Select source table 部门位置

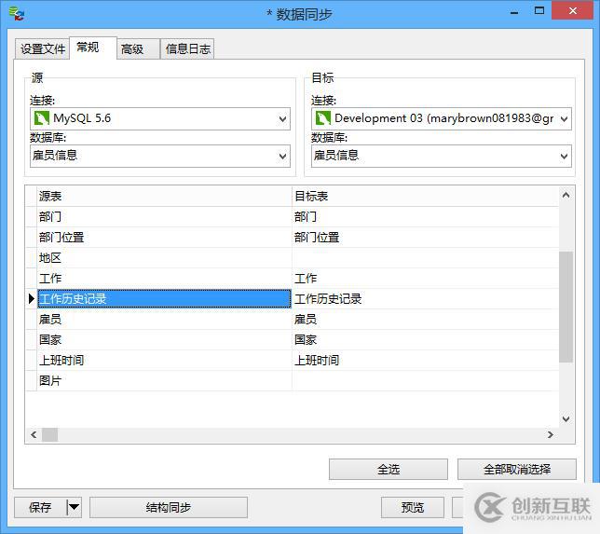coord(165,238)
